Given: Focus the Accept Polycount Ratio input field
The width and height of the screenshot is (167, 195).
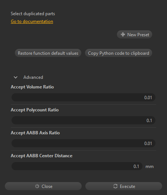Looking at the screenshot, I should (x=83, y=120).
